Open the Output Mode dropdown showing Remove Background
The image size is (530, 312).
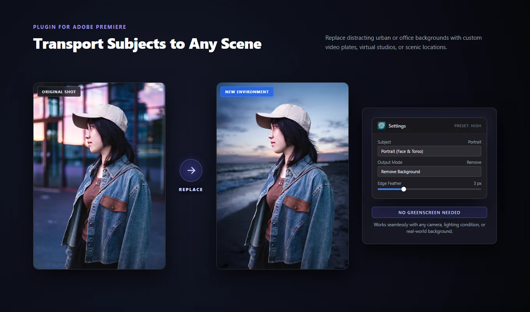429,172
